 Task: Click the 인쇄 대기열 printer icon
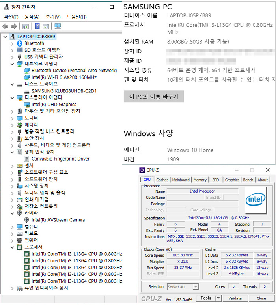20,200
